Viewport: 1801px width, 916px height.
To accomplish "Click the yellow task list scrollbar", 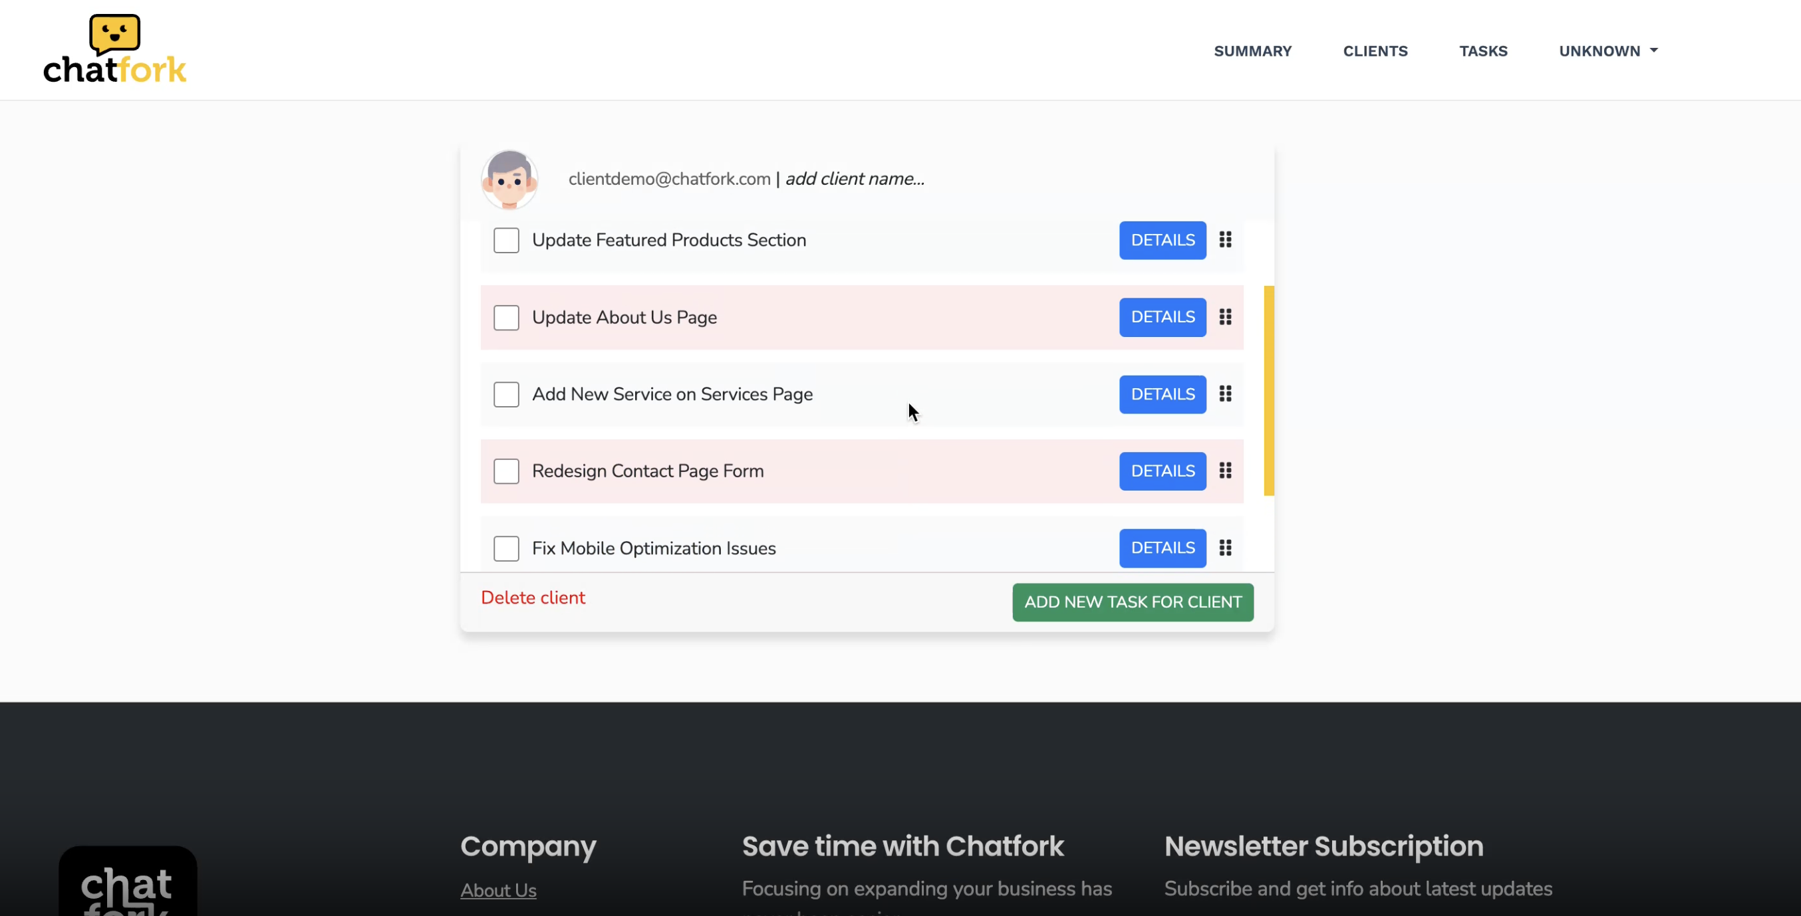I will [x=1268, y=391].
